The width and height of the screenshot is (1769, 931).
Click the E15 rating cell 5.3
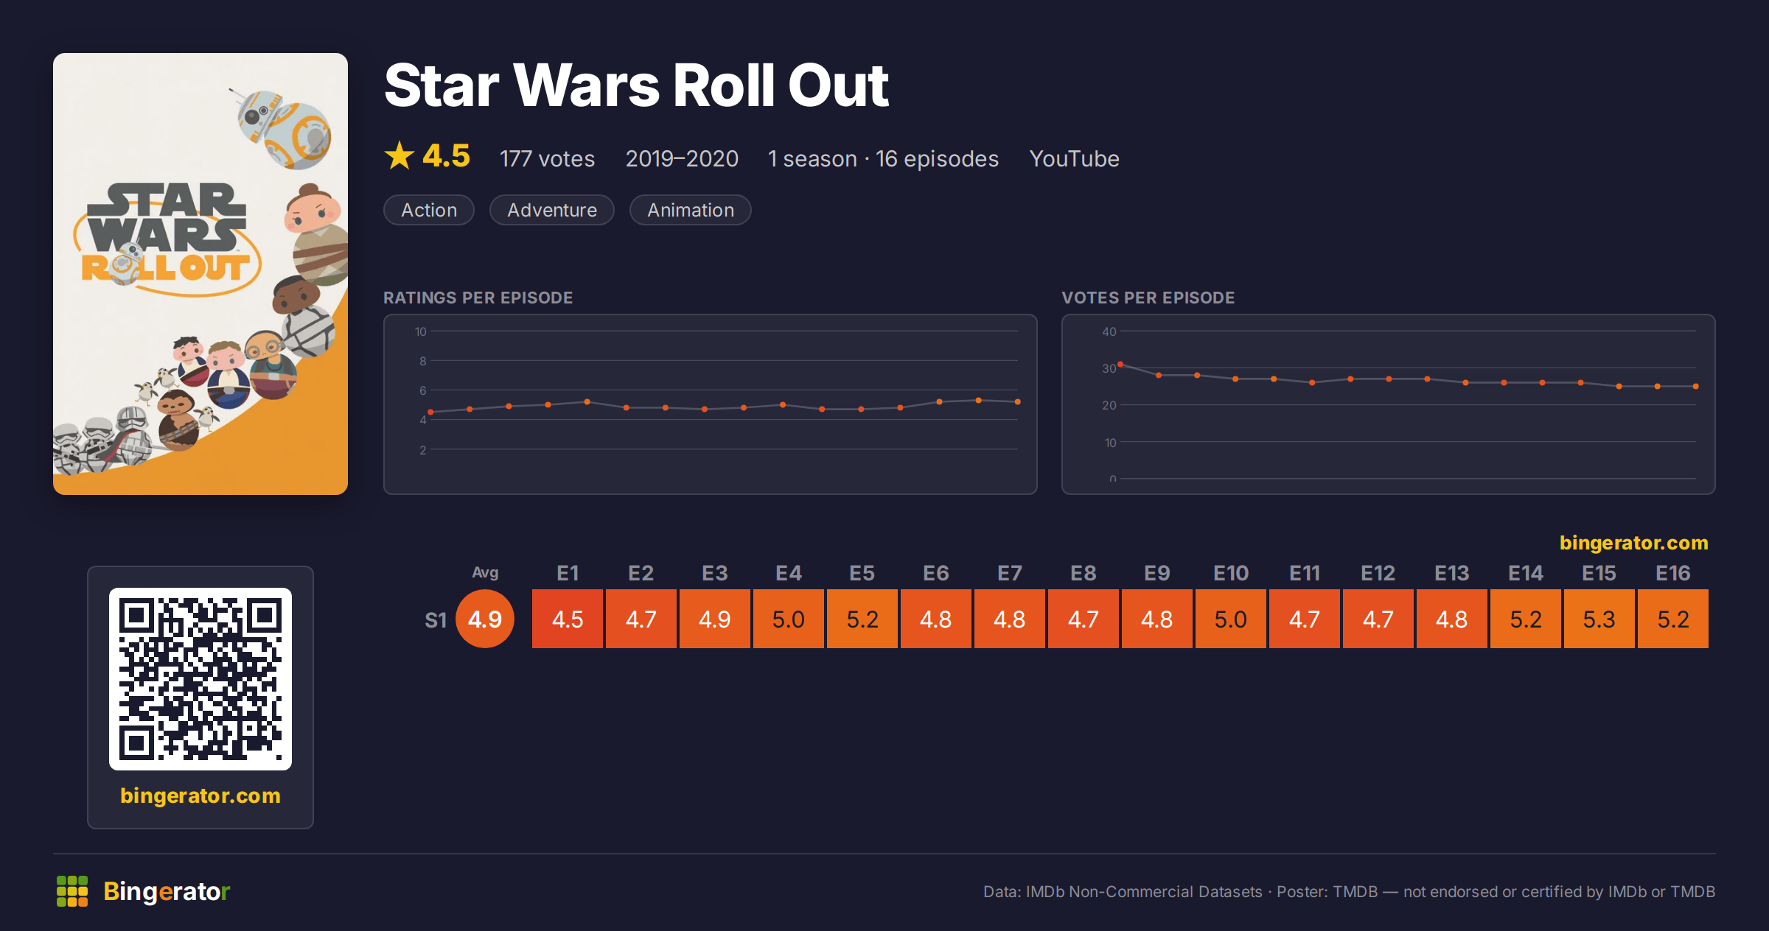click(1599, 619)
